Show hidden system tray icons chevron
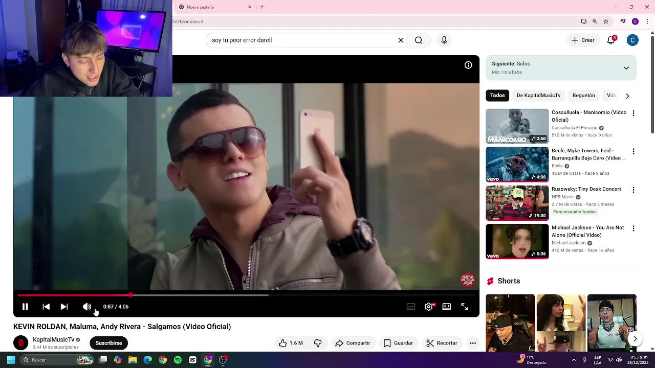 pos(574,360)
